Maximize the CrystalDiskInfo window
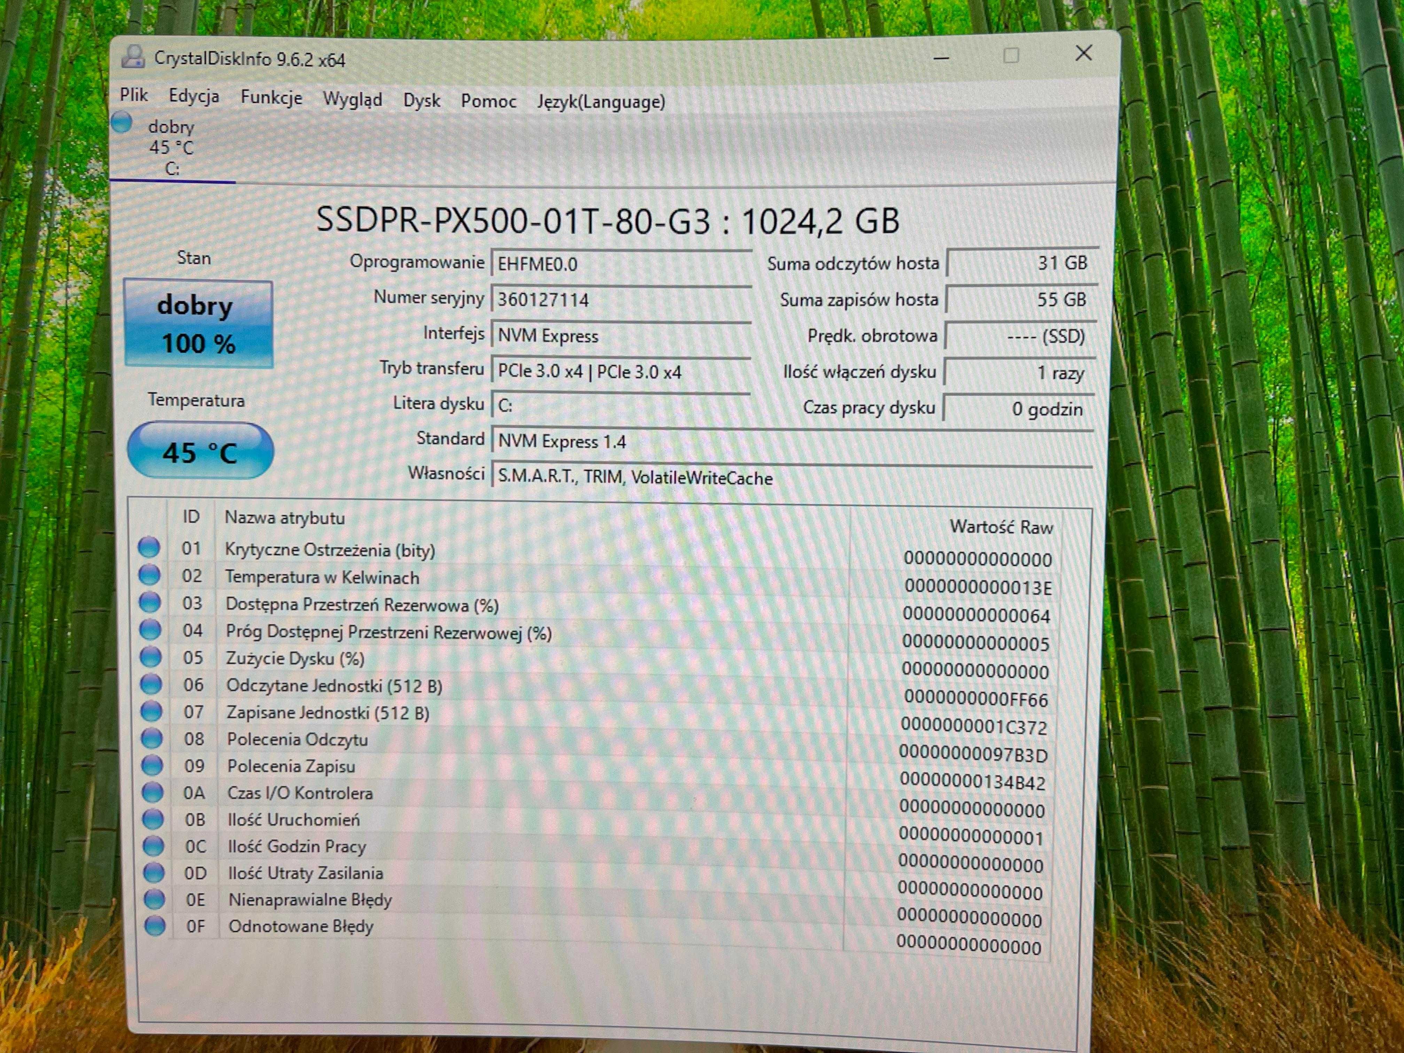This screenshot has width=1404, height=1053. [x=1011, y=55]
